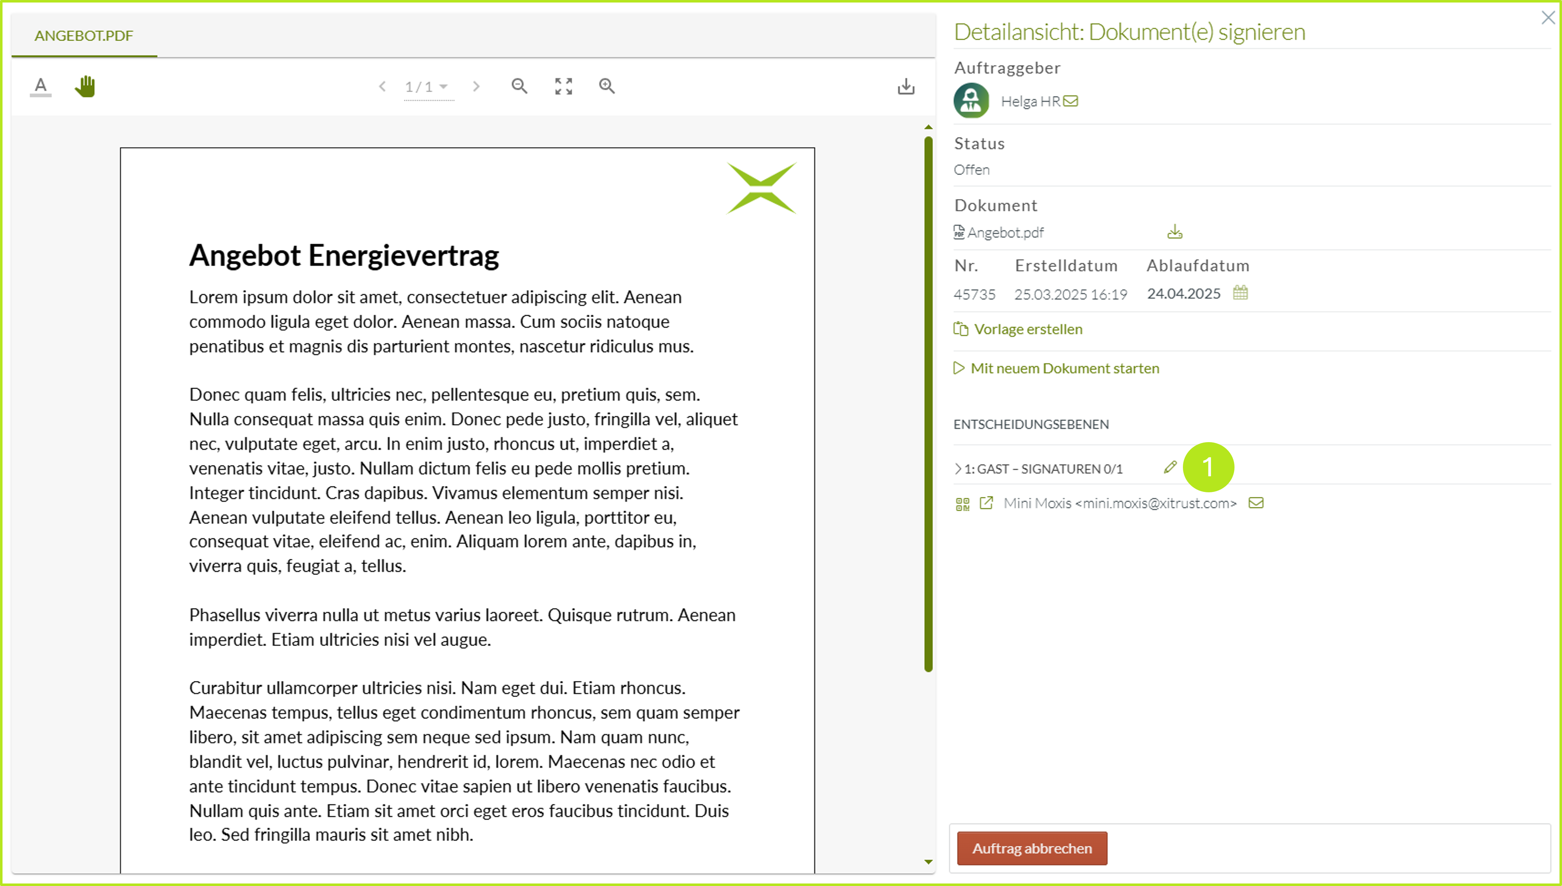Zoom out of the PDF document
Image resolution: width=1562 pixels, height=886 pixels.
(x=519, y=86)
